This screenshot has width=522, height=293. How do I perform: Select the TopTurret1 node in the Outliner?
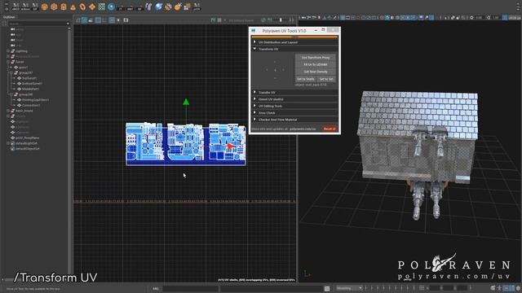pyautogui.click(x=29, y=78)
